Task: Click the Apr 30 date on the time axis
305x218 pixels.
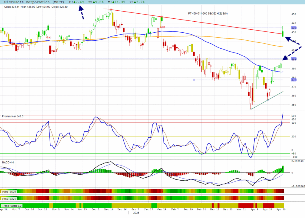Action: (x=281, y=209)
